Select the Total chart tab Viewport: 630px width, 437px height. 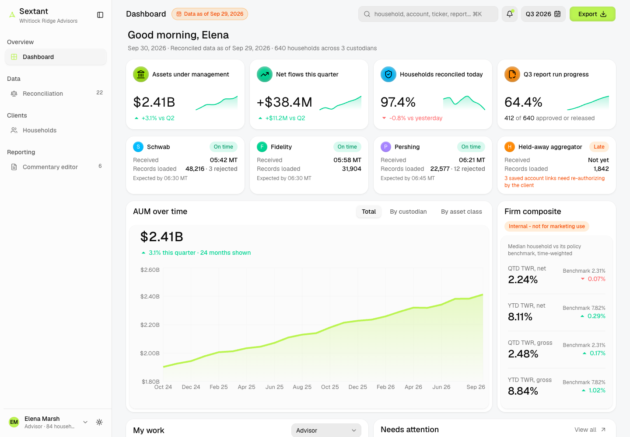(369, 212)
